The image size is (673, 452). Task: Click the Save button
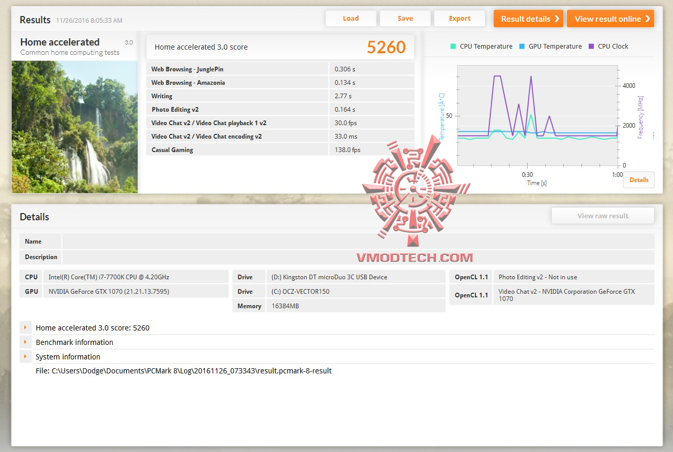(x=405, y=19)
